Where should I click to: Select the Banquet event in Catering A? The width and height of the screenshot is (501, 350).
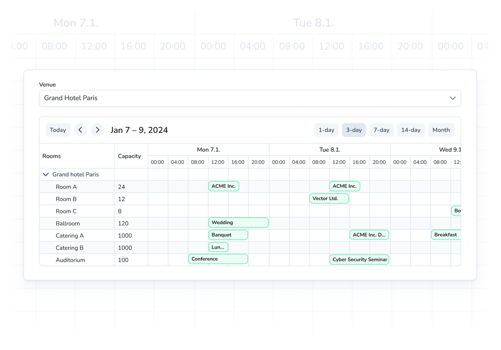click(x=228, y=235)
